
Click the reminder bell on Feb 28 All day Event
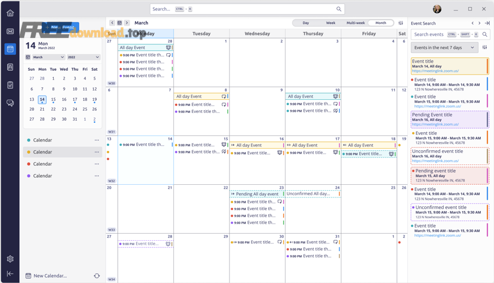coord(169,47)
